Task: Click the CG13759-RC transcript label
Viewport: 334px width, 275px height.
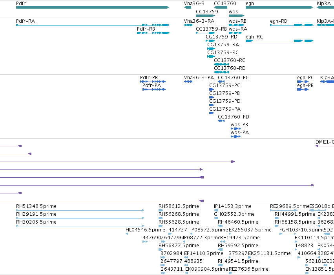Action: 223,53
